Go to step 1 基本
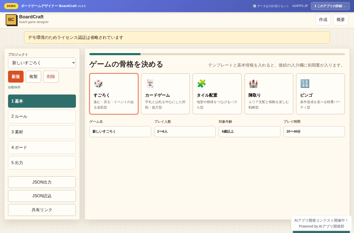 pos(42,101)
